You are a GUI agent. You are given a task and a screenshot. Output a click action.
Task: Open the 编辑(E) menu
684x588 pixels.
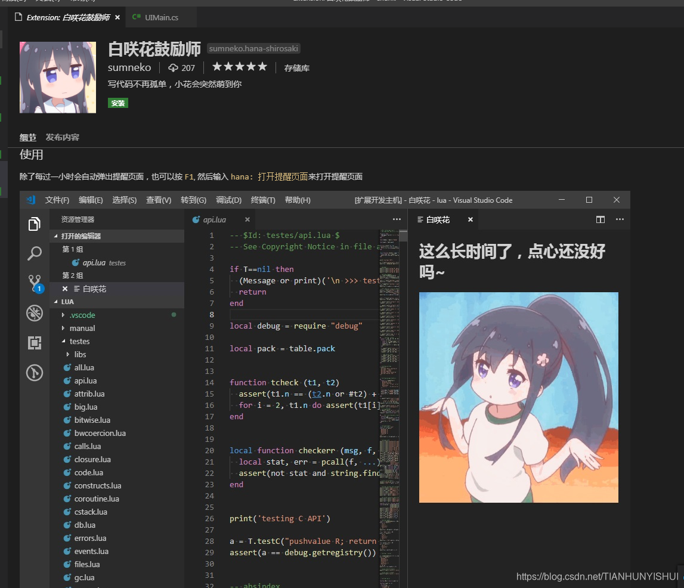point(91,200)
